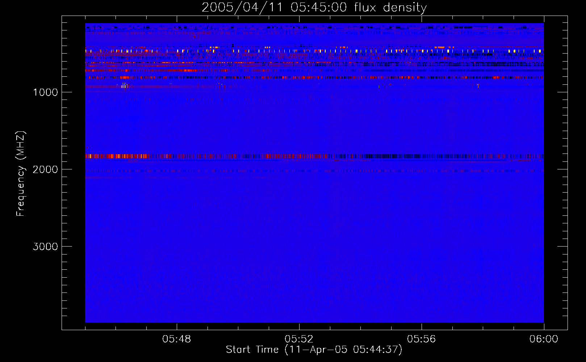
Task: Click the "2000" frequency tick label
Action: [x=45, y=169]
